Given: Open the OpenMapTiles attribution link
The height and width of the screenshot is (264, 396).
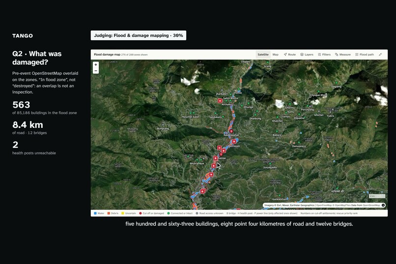Looking at the screenshot, I should [343, 205].
